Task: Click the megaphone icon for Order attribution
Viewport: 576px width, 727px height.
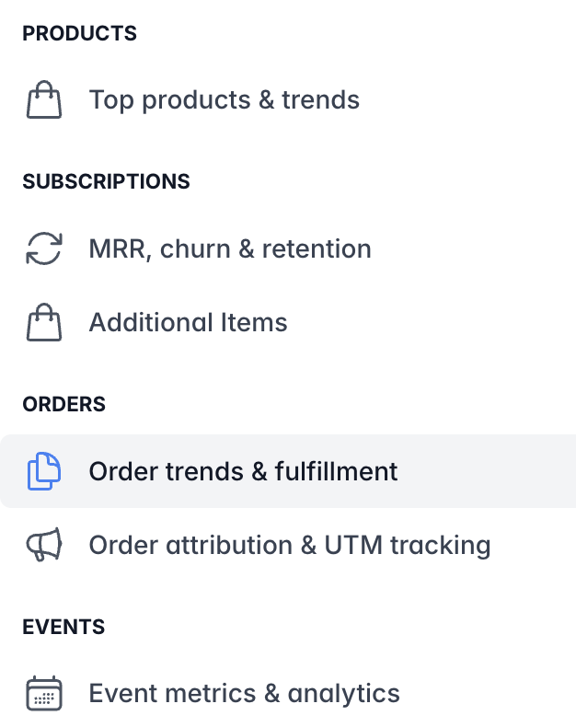Action: pyautogui.click(x=44, y=544)
